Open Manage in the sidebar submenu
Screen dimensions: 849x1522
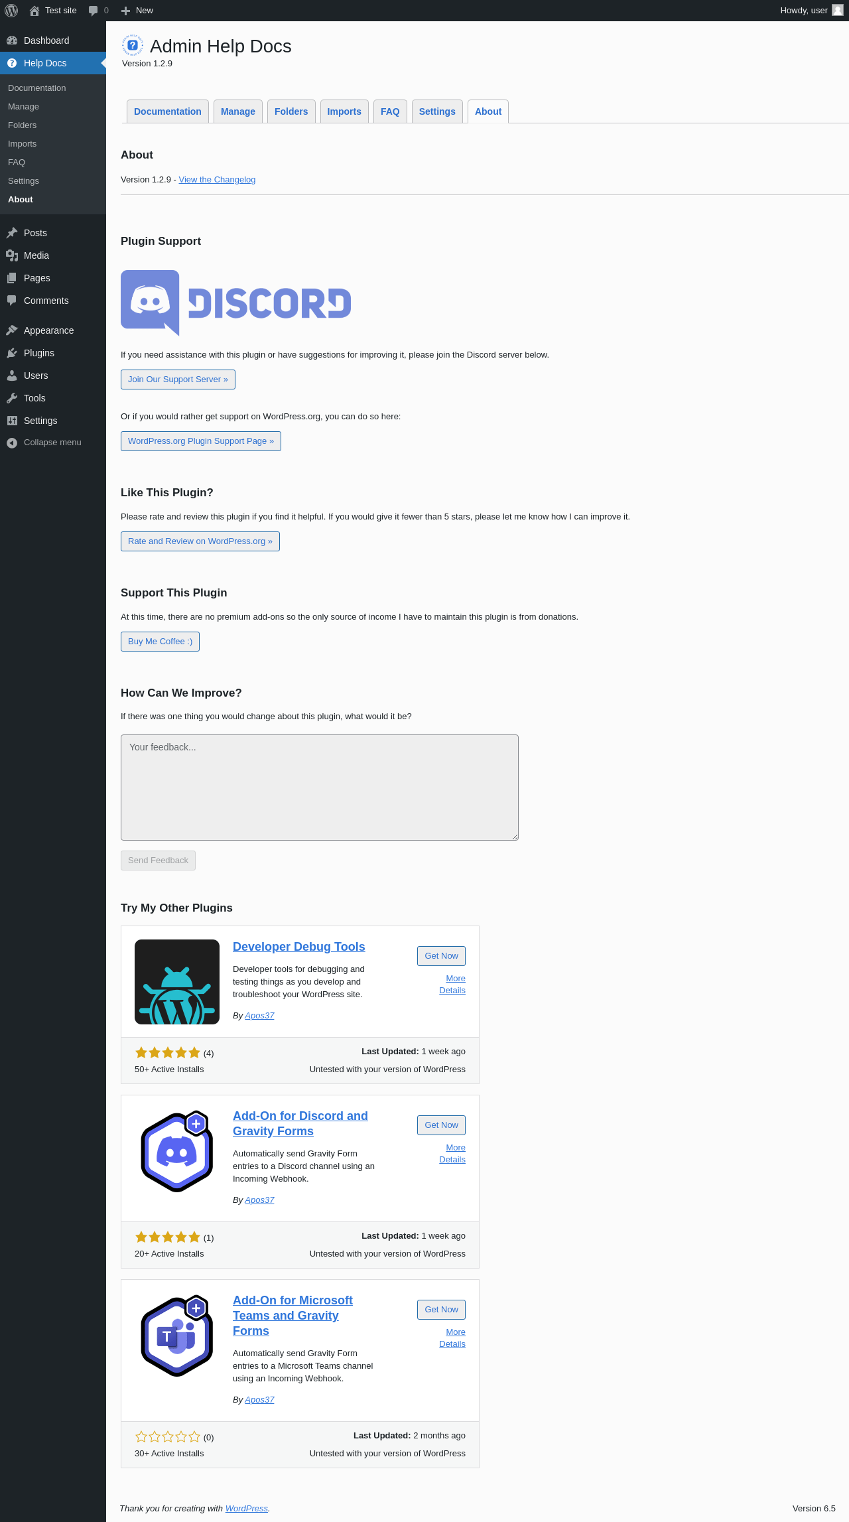(23, 107)
